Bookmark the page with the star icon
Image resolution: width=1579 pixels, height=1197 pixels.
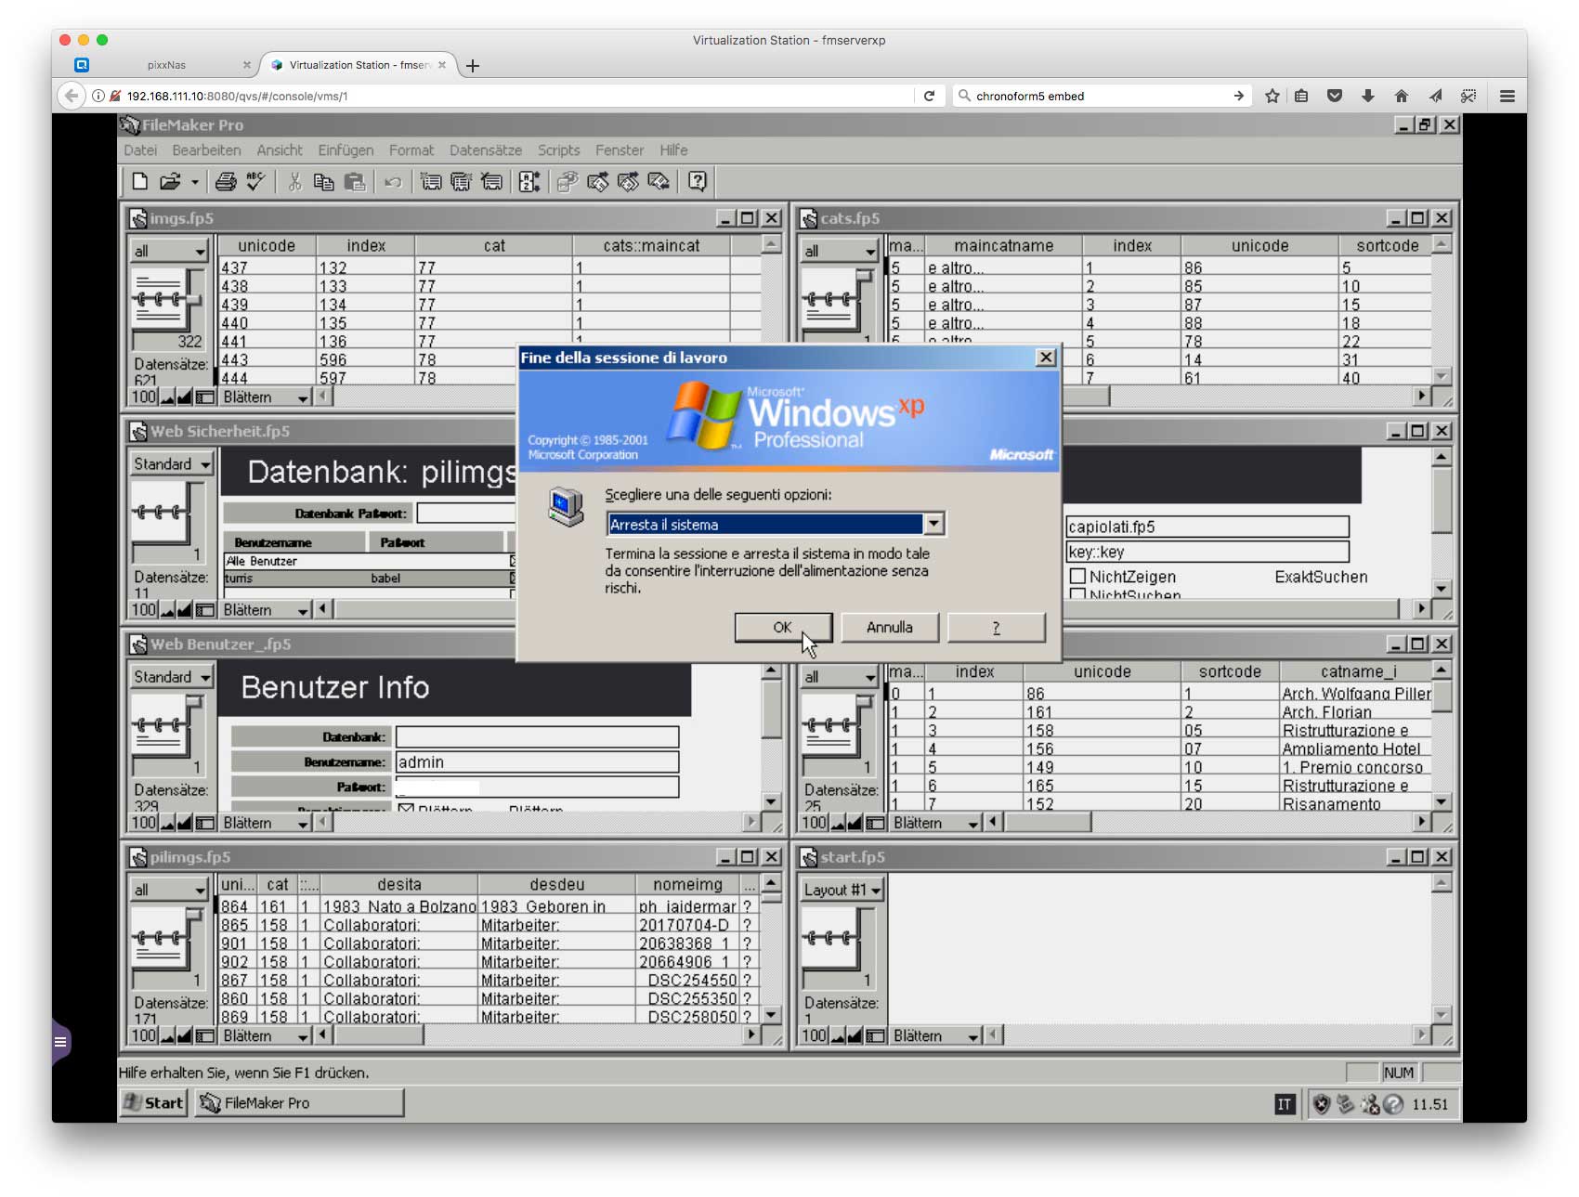[x=1272, y=96]
